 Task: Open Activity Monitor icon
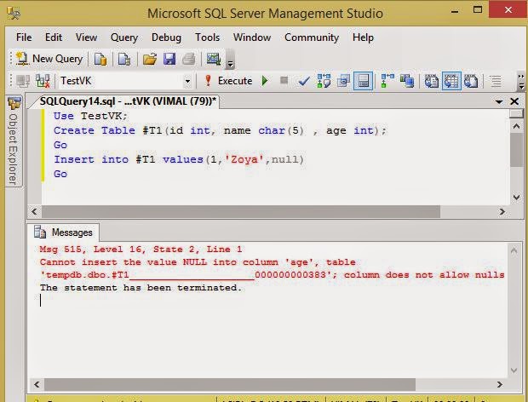tap(214, 60)
